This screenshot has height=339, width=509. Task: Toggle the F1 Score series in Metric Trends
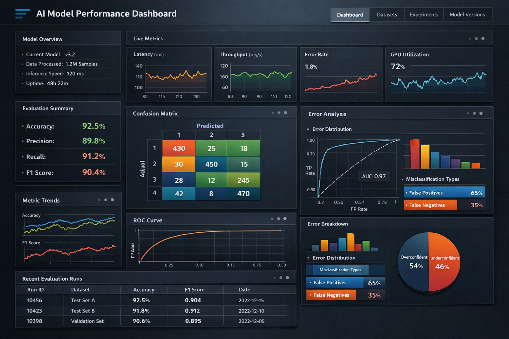[31, 243]
